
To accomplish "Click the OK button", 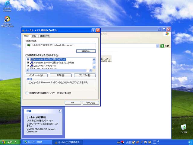I will point(73,103).
